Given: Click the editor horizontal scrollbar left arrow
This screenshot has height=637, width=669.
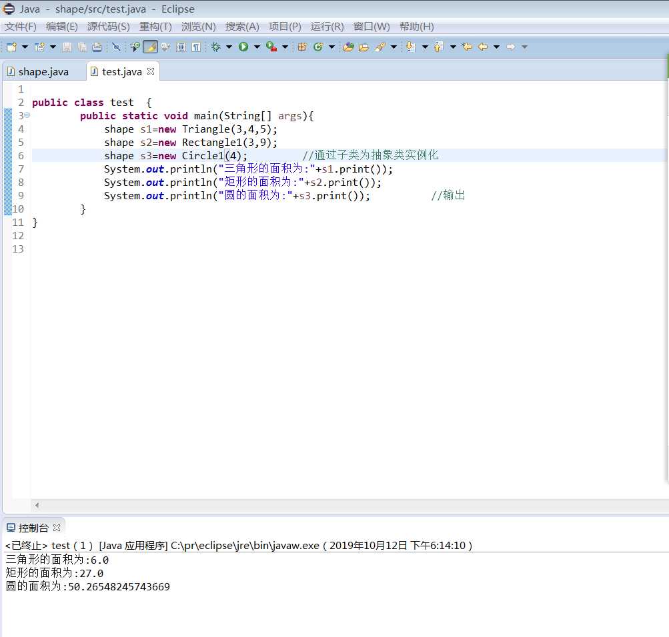Looking at the screenshot, I should tap(37, 505).
